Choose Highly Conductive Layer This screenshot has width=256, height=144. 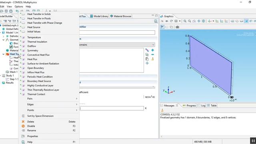coord(40,86)
